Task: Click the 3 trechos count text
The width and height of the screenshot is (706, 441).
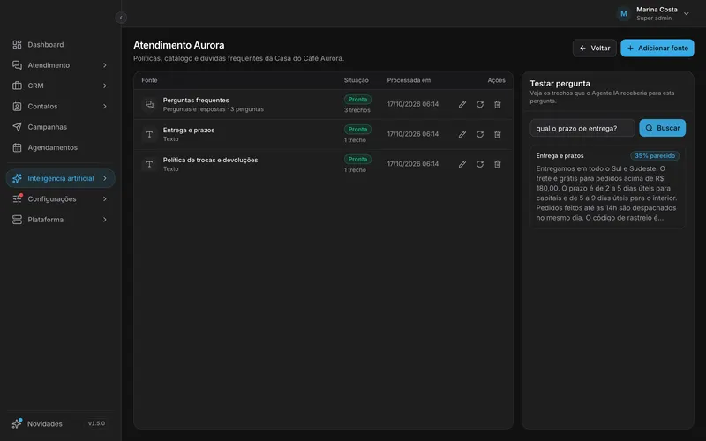Action: point(357,110)
